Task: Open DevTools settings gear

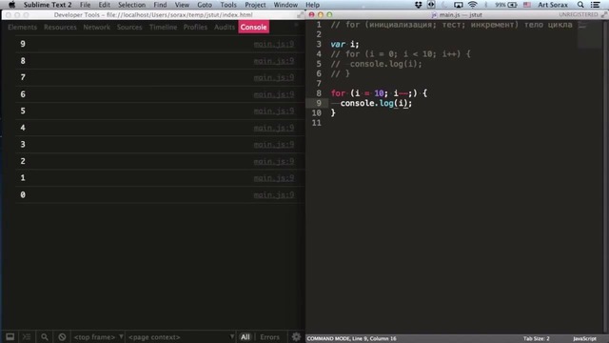Action: coord(296,336)
